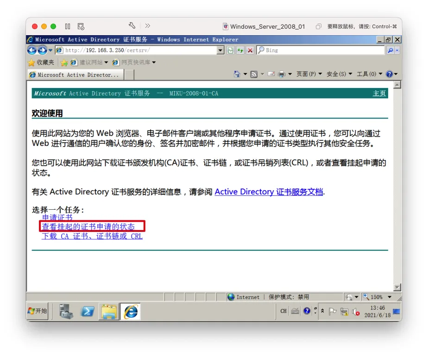Click the keyboard icon in the language bar
This screenshot has height=356, width=428.
pyautogui.click(x=295, y=311)
